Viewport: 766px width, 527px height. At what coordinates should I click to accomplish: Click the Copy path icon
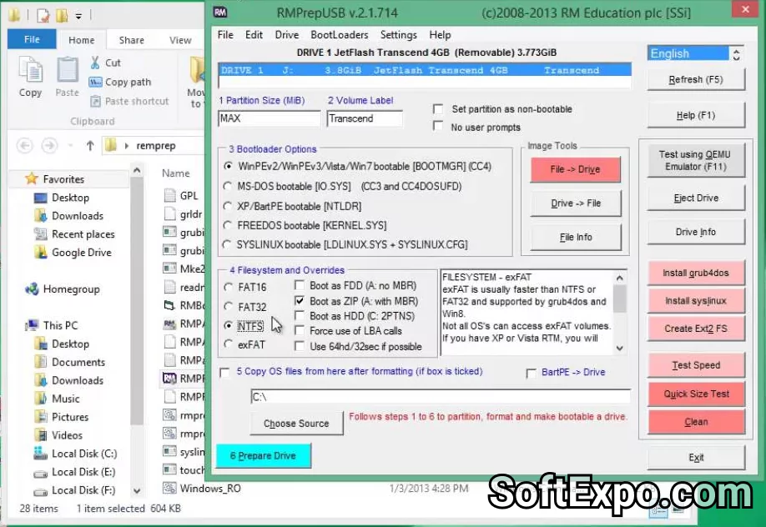[x=94, y=82]
